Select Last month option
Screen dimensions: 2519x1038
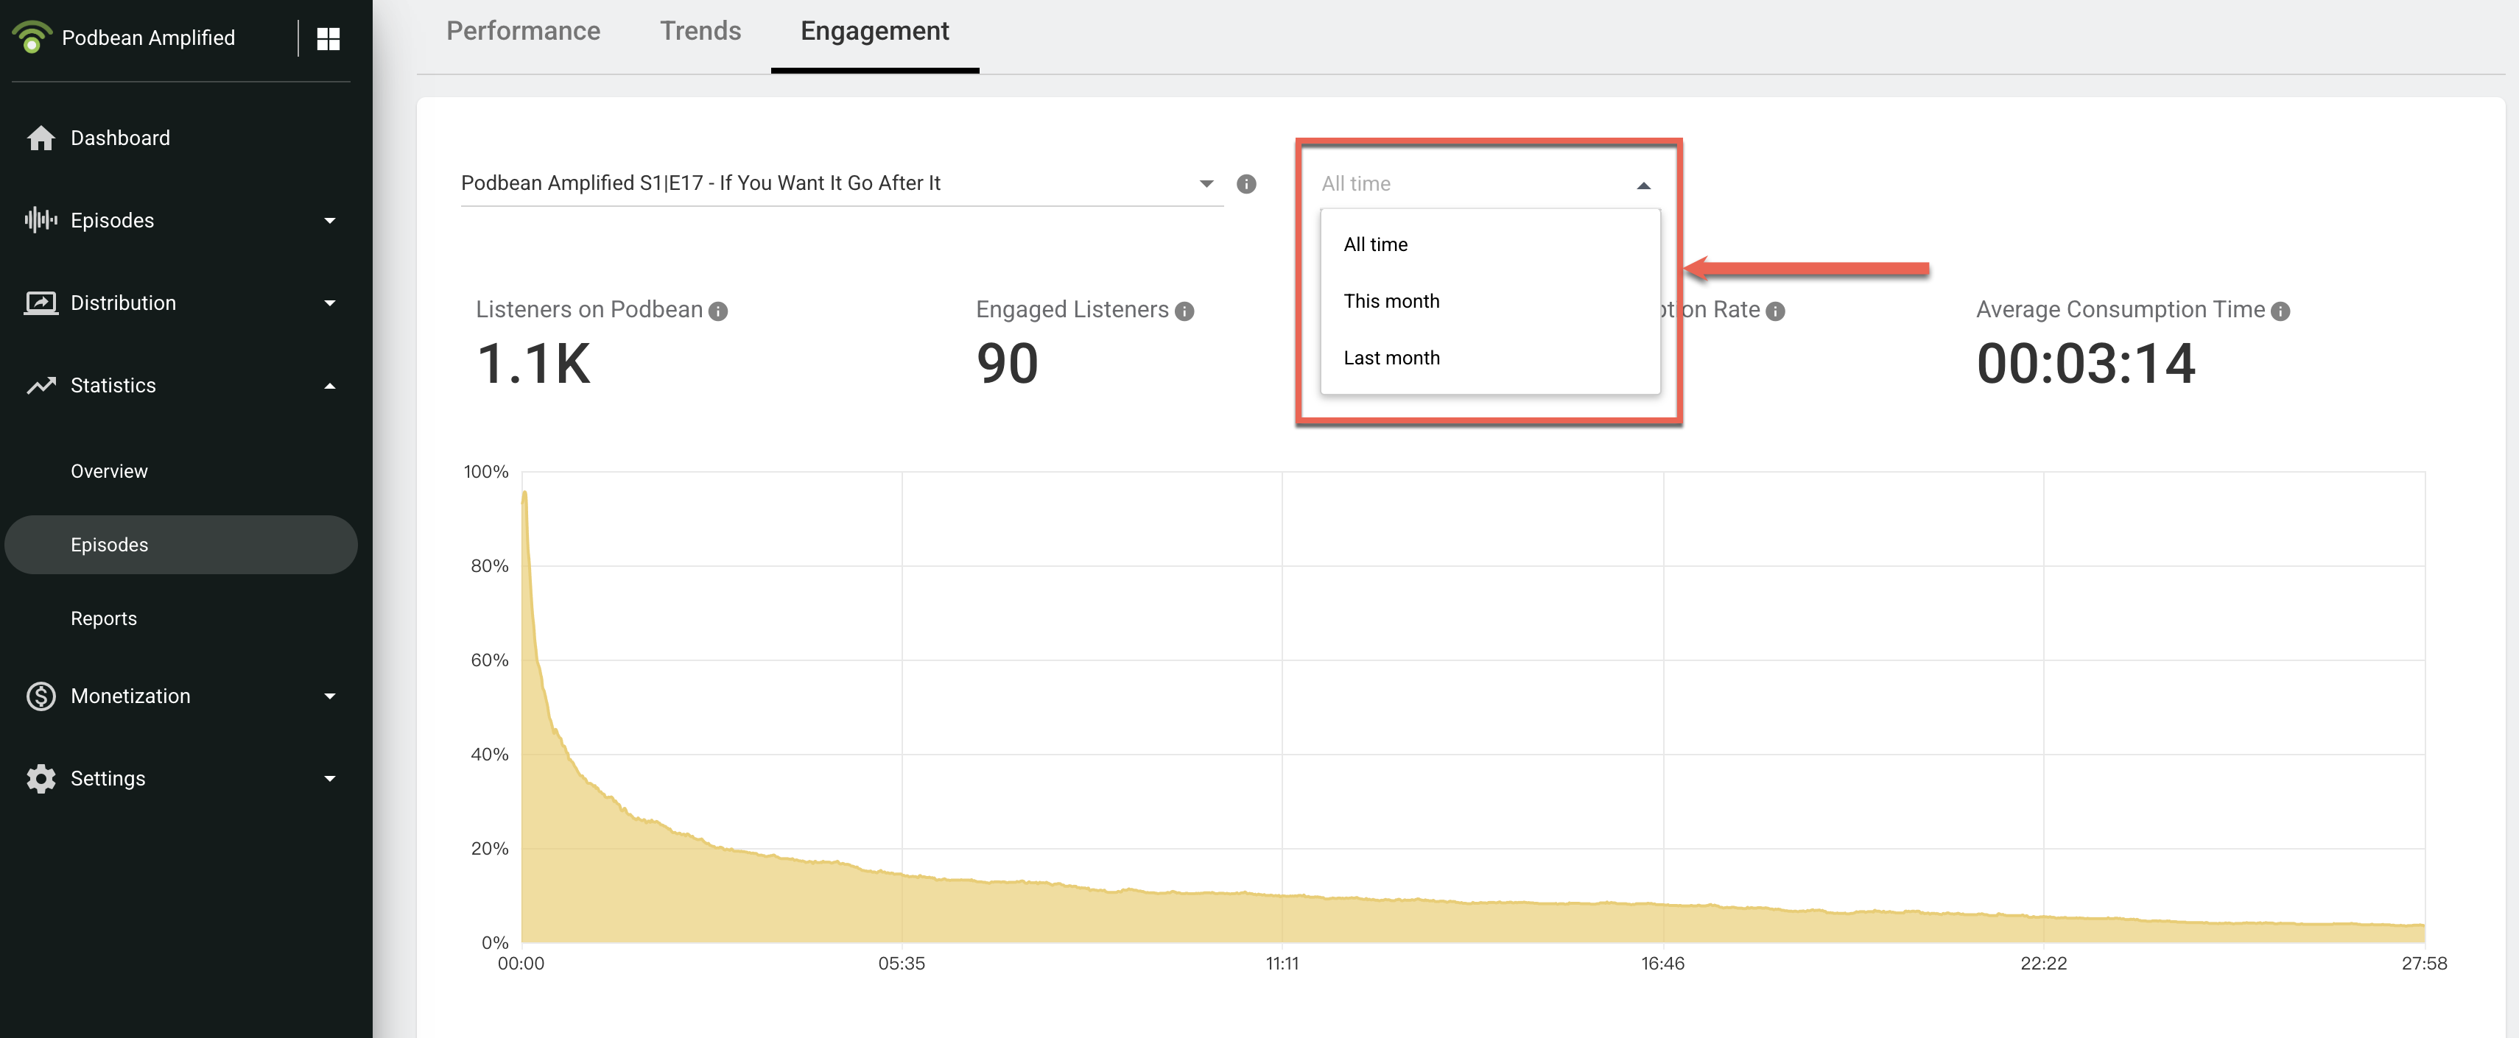coord(1391,358)
